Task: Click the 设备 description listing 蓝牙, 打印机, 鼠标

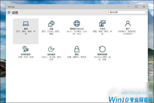Action: (x=51, y=32)
